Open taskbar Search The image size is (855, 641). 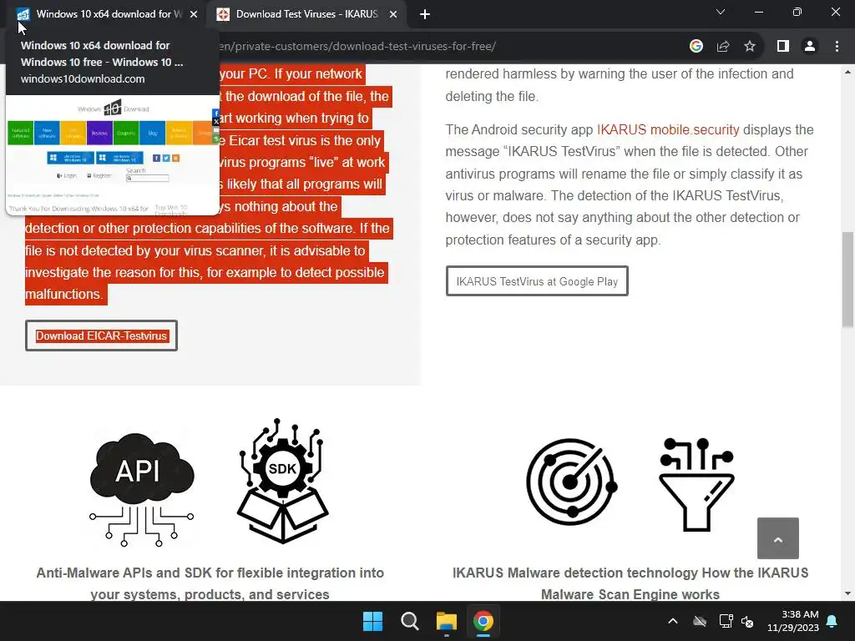409,621
